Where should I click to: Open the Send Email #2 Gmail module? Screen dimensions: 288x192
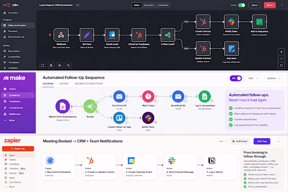click(x=178, y=96)
